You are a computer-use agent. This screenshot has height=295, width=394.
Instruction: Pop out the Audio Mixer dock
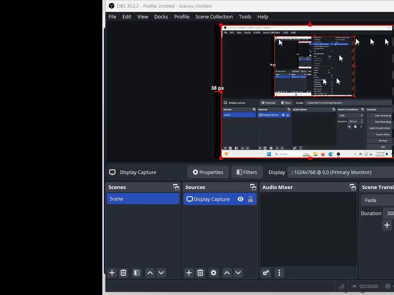coord(353,187)
